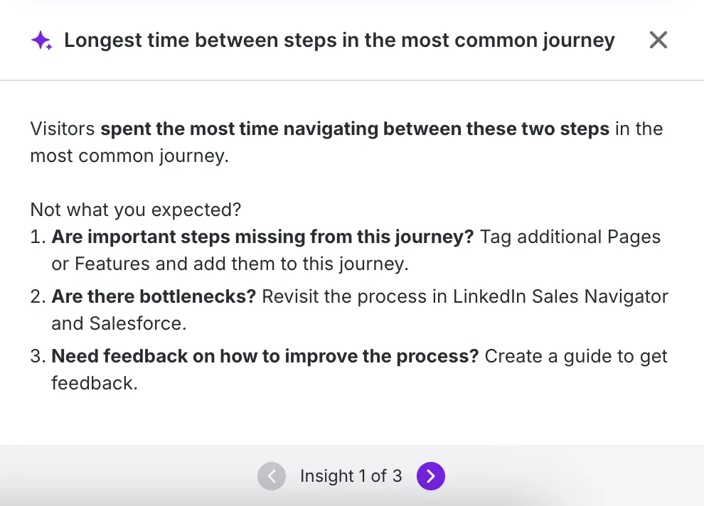
Task: Click list number 2 marker
Action: [38, 296]
